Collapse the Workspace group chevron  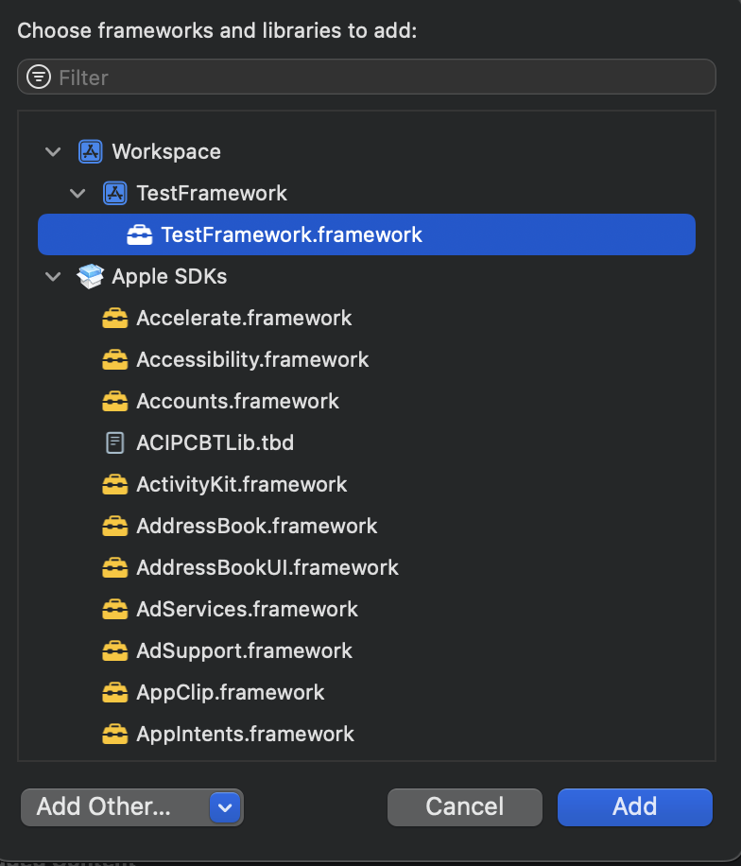pyautogui.click(x=53, y=151)
